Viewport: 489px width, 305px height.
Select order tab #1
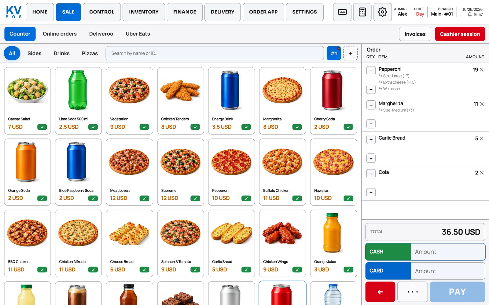click(334, 53)
